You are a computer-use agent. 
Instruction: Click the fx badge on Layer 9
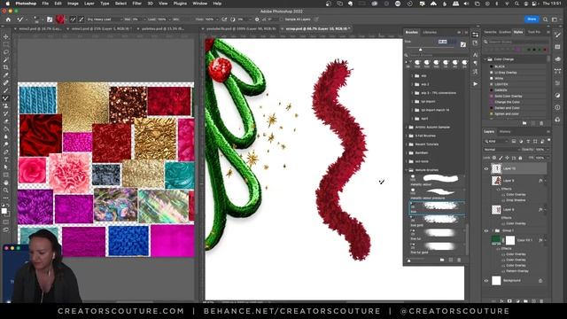click(x=540, y=180)
